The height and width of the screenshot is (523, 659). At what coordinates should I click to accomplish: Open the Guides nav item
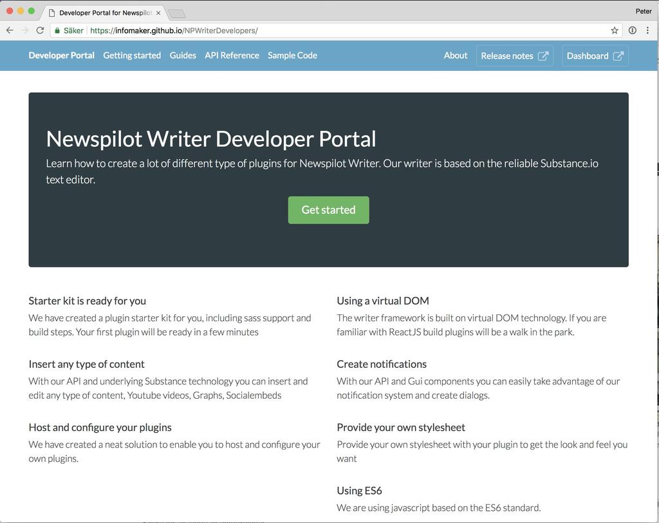point(183,55)
